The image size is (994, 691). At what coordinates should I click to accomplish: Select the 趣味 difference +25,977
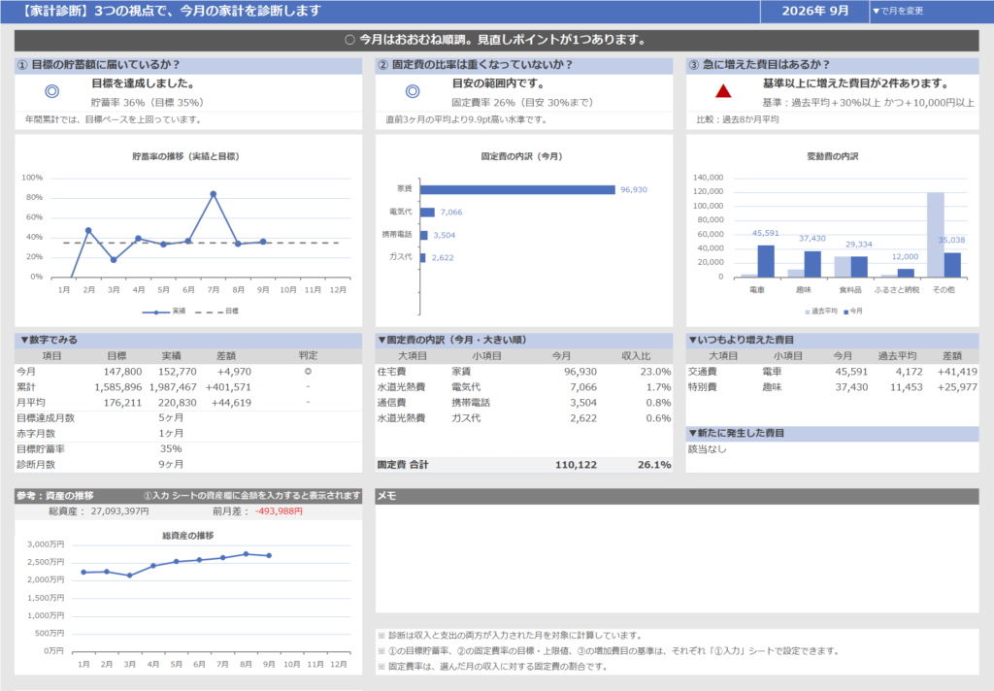[957, 386]
